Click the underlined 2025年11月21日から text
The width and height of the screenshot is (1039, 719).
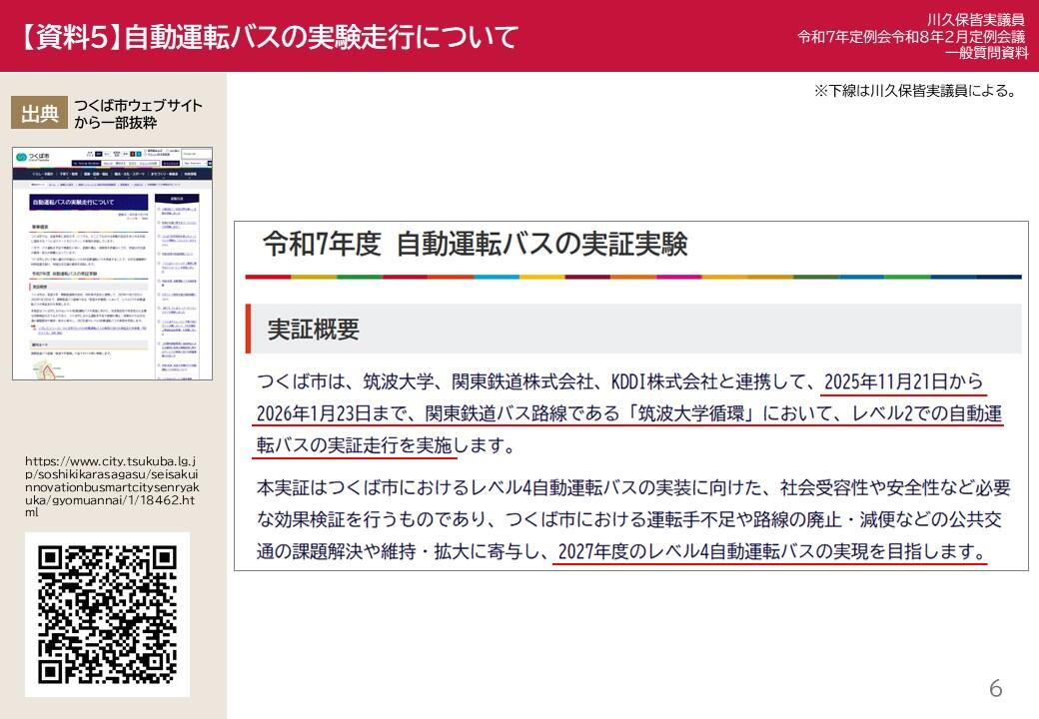[x=903, y=382]
